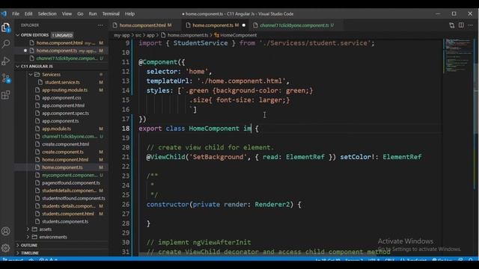Click 'StudentService' in the import line
The height and width of the screenshot is (269, 479).
(x=201, y=43)
